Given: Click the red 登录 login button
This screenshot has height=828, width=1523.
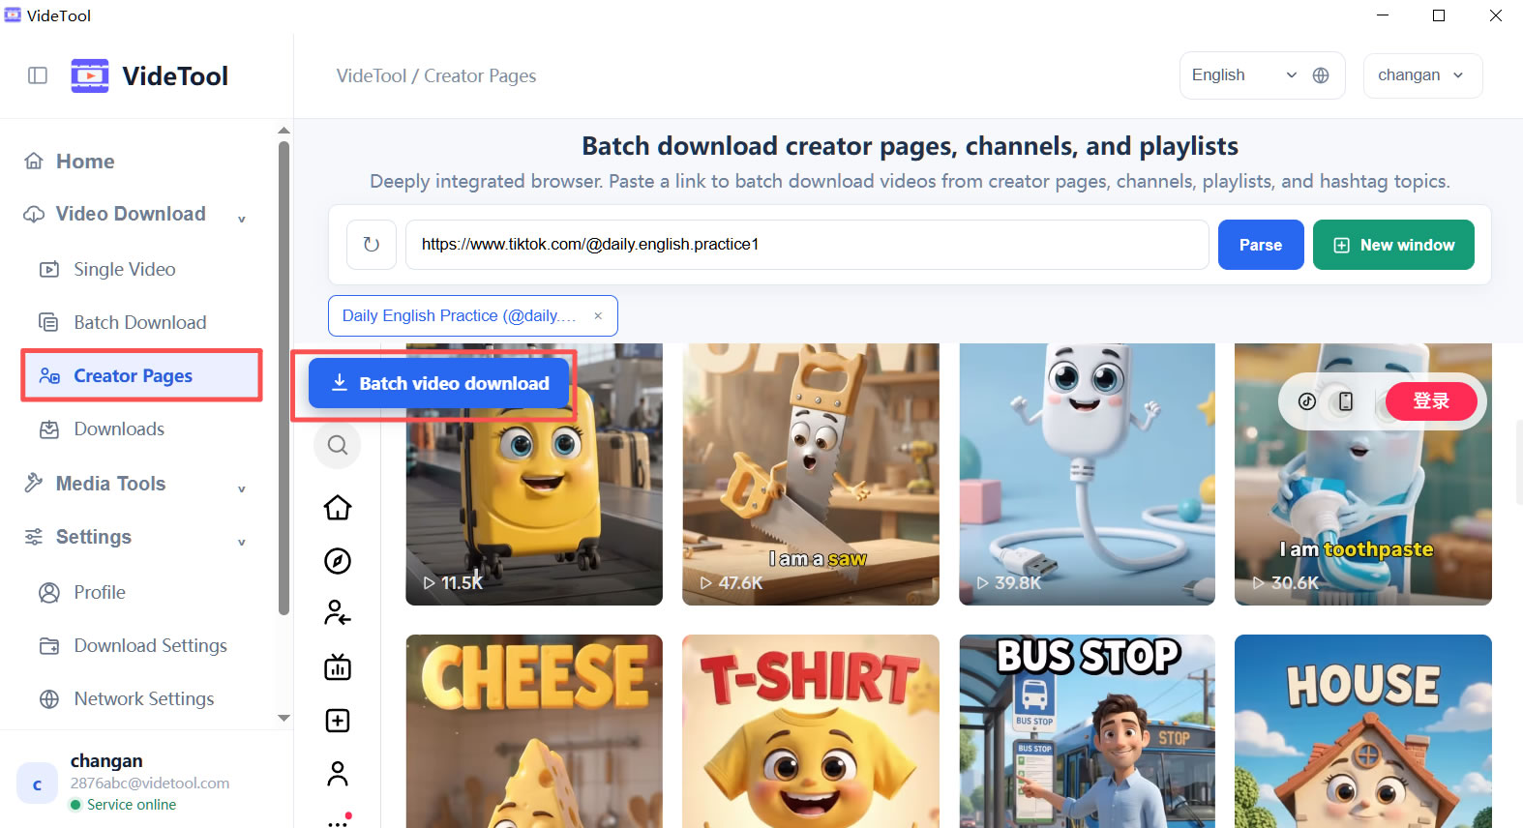Looking at the screenshot, I should click(x=1431, y=401).
